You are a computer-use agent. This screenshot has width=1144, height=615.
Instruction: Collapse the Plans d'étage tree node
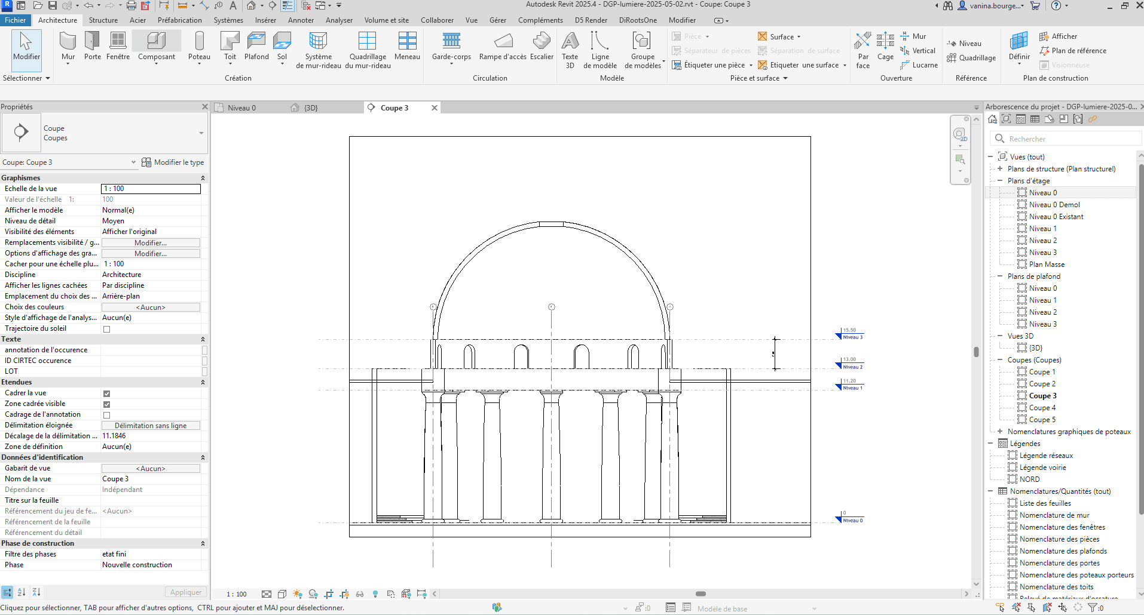[x=999, y=181]
